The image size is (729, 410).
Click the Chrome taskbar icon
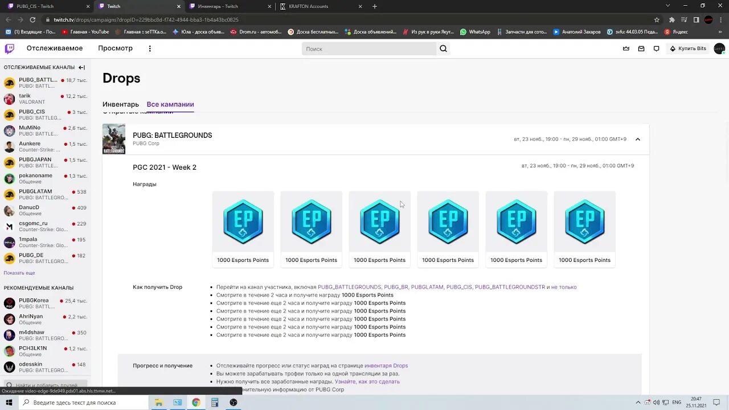pyautogui.click(x=196, y=403)
